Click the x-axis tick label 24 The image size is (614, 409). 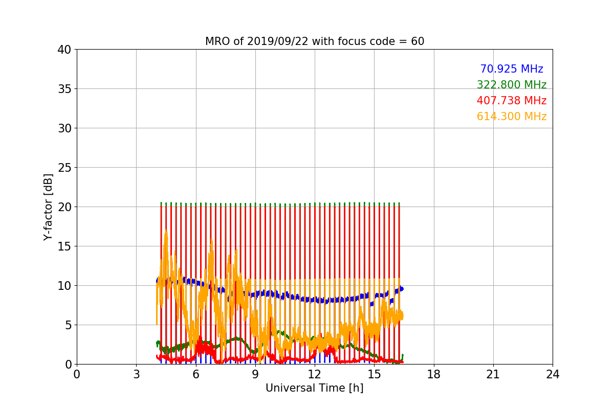click(553, 374)
